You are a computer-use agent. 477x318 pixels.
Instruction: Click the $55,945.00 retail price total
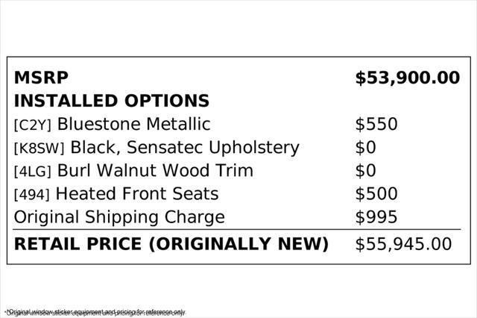click(x=403, y=244)
